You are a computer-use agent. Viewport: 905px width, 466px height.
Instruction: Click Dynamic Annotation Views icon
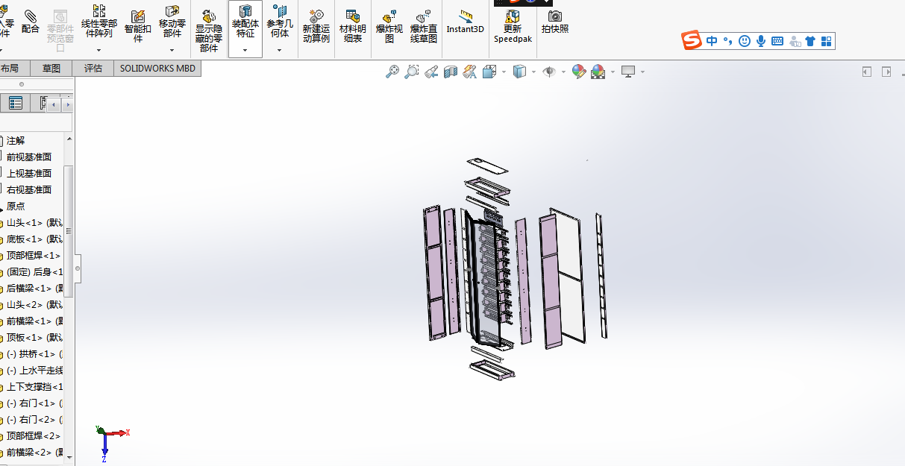470,72
